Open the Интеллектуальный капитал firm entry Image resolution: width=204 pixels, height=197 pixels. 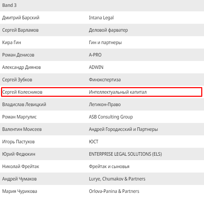point(118,92)
